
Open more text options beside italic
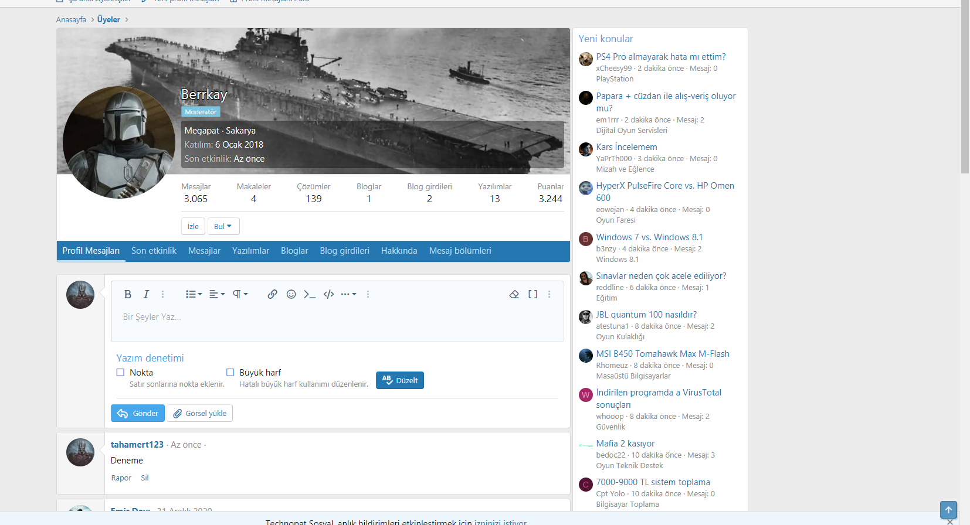(x=163, y=294)
